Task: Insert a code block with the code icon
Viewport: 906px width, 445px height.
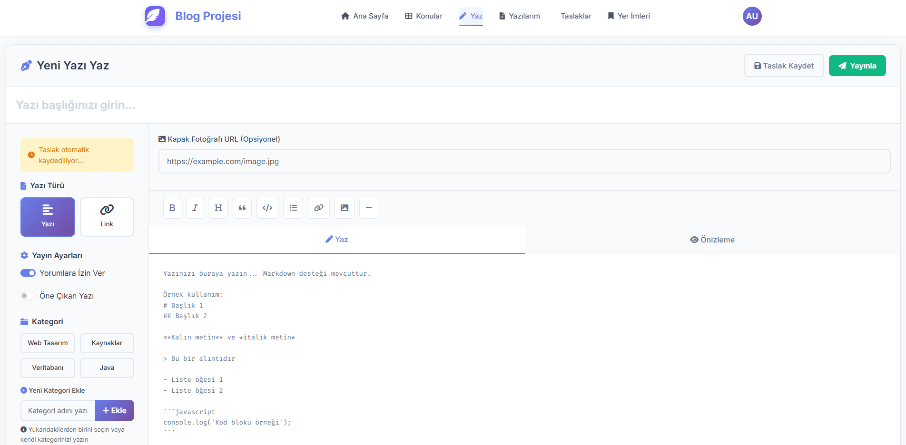Action: pos(267,208)
